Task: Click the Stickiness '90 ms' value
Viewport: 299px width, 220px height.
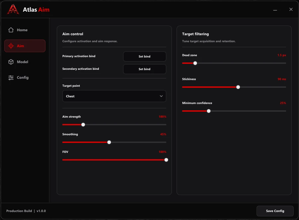Action: coord(282,79)
